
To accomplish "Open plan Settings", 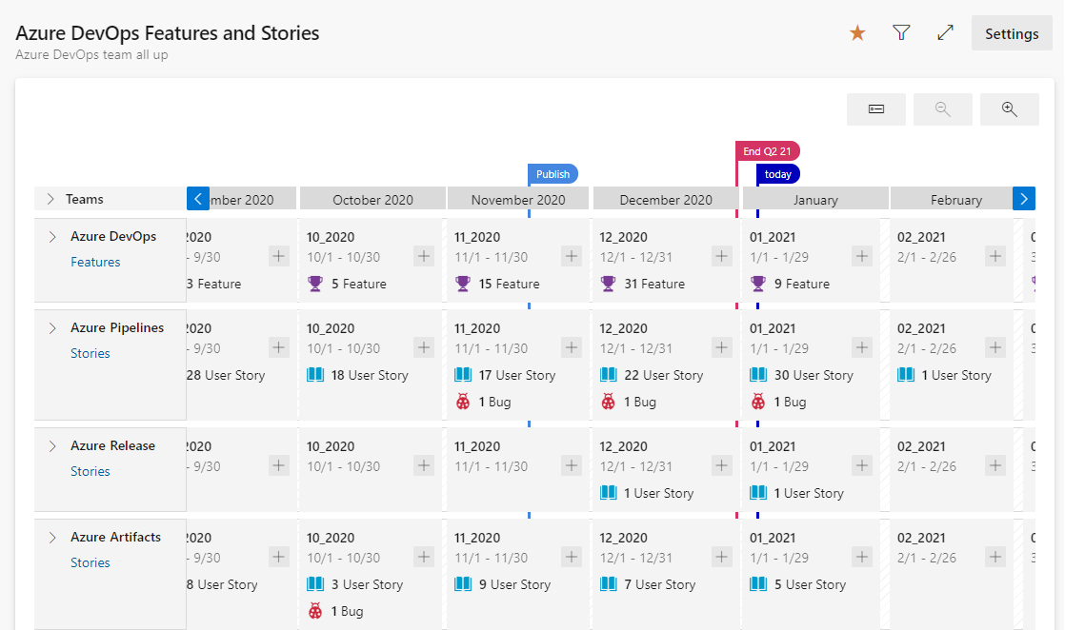I will tap(1012, 33).
